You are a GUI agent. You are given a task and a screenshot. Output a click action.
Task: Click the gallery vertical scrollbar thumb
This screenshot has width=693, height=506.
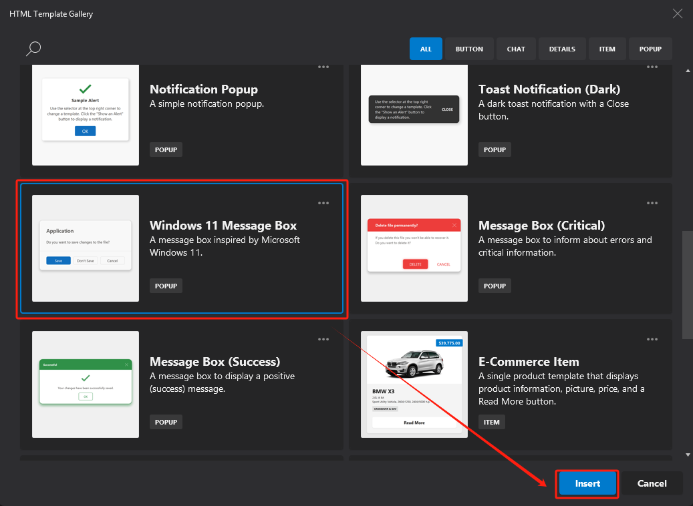pyautogui.click(x=688, y=285)
